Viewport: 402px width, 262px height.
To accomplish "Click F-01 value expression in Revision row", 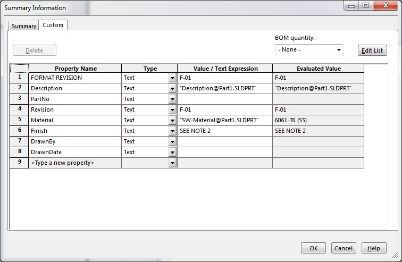I will point(225,109).
